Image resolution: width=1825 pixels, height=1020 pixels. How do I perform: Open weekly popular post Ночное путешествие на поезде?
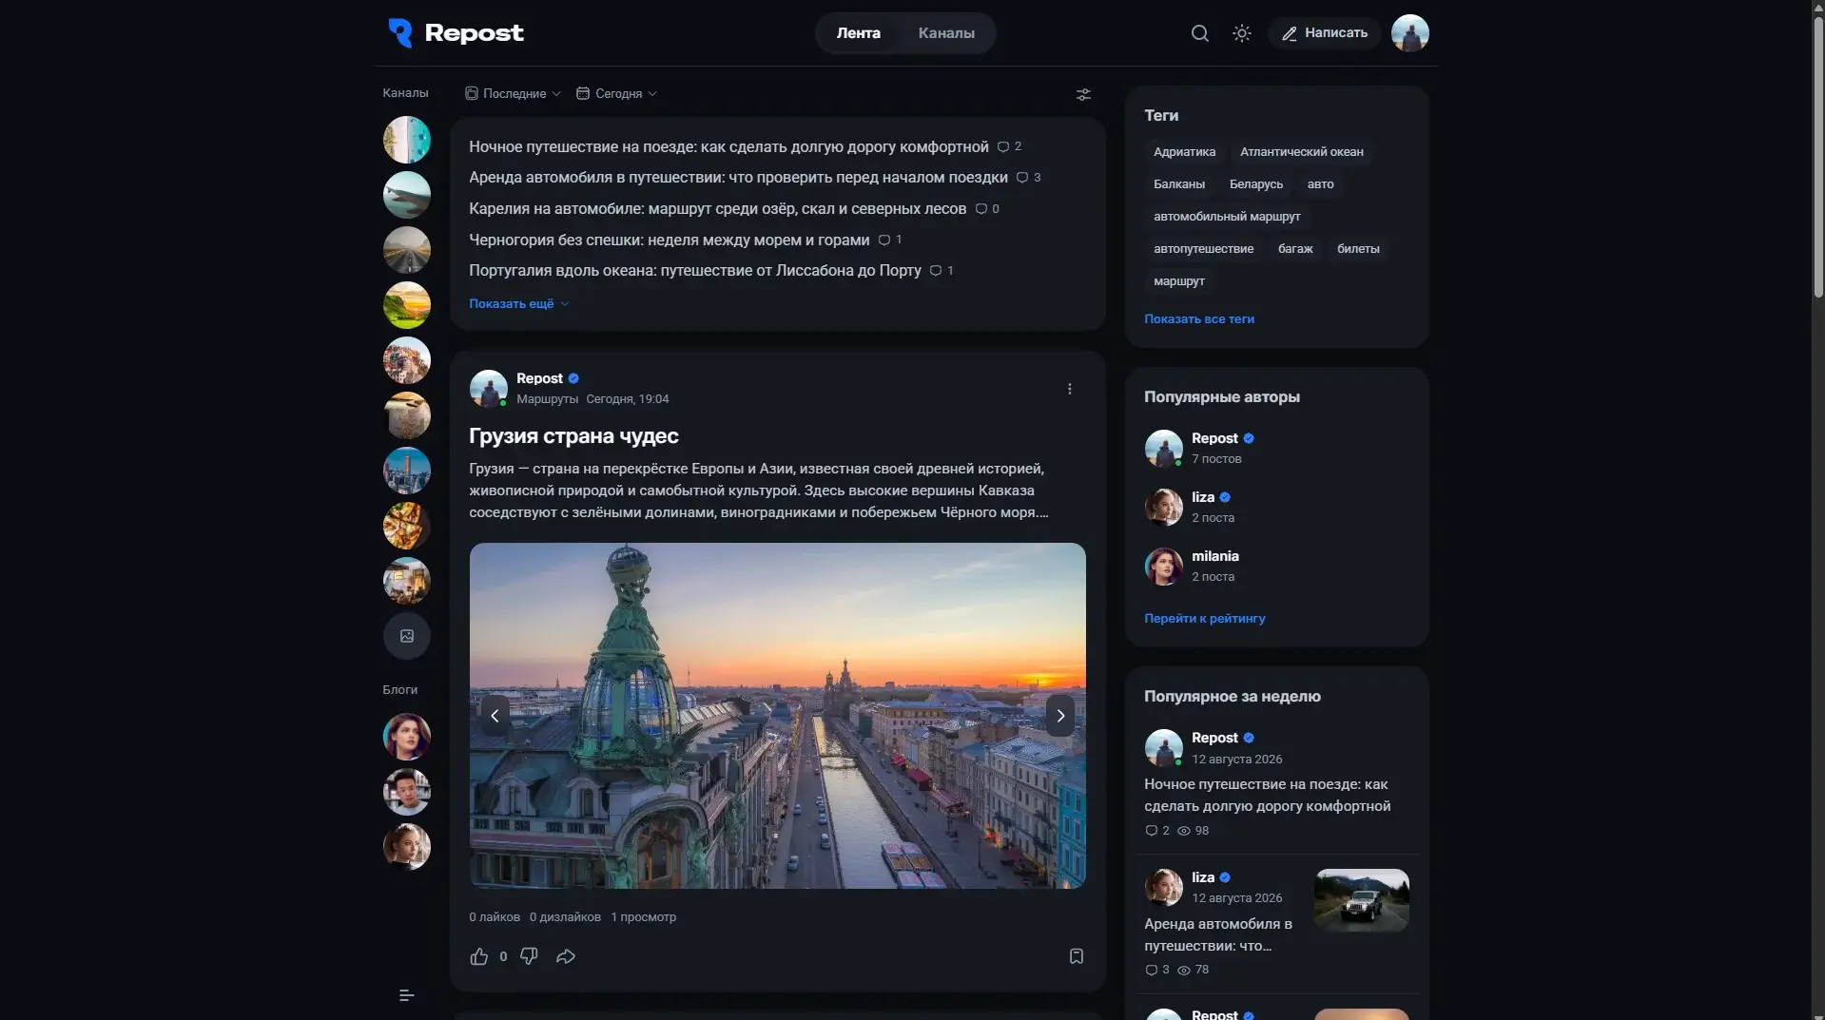[1267, 796]
